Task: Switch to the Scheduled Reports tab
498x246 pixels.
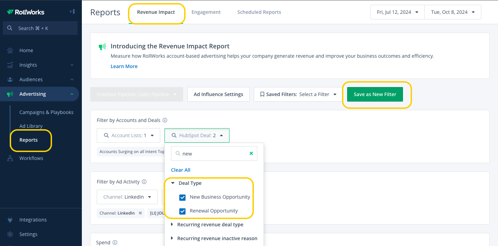Action: (x=259, y=12)
